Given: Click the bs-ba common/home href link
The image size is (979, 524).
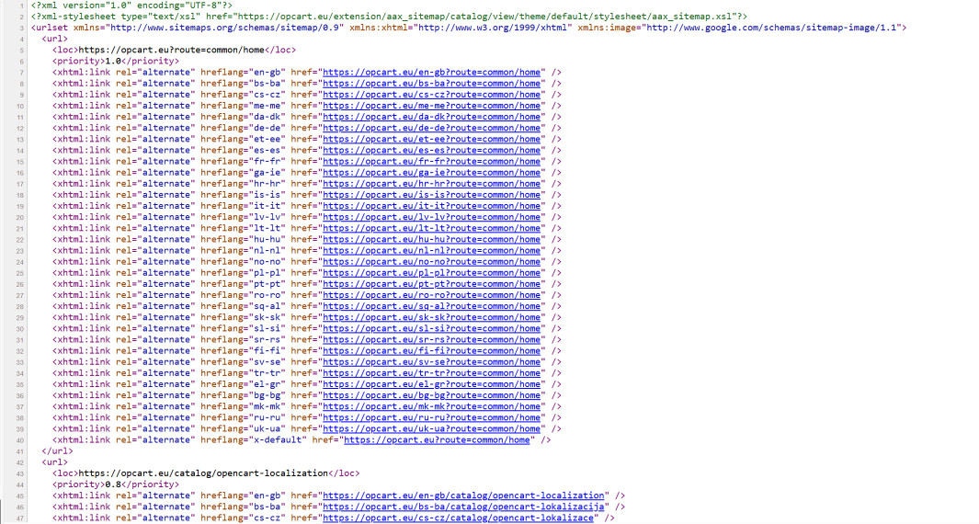Looking at the screenshot, I should coord(431,84).
